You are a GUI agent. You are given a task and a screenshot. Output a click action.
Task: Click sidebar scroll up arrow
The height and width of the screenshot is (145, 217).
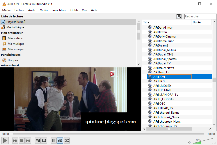138,22
